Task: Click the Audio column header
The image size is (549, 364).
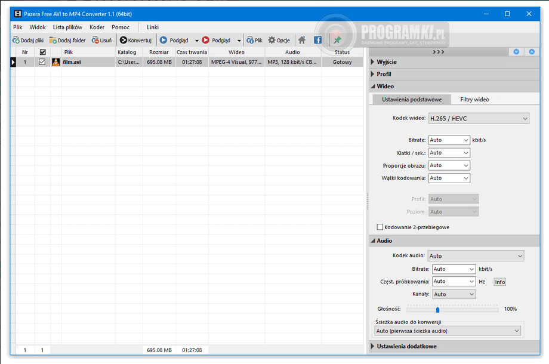Action: (x=293, y=52)
